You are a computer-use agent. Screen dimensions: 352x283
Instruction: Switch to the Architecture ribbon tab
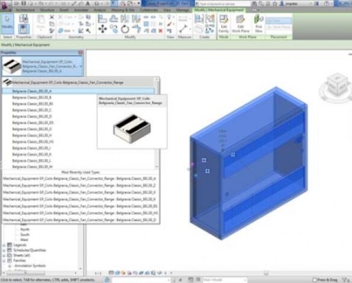25,10
